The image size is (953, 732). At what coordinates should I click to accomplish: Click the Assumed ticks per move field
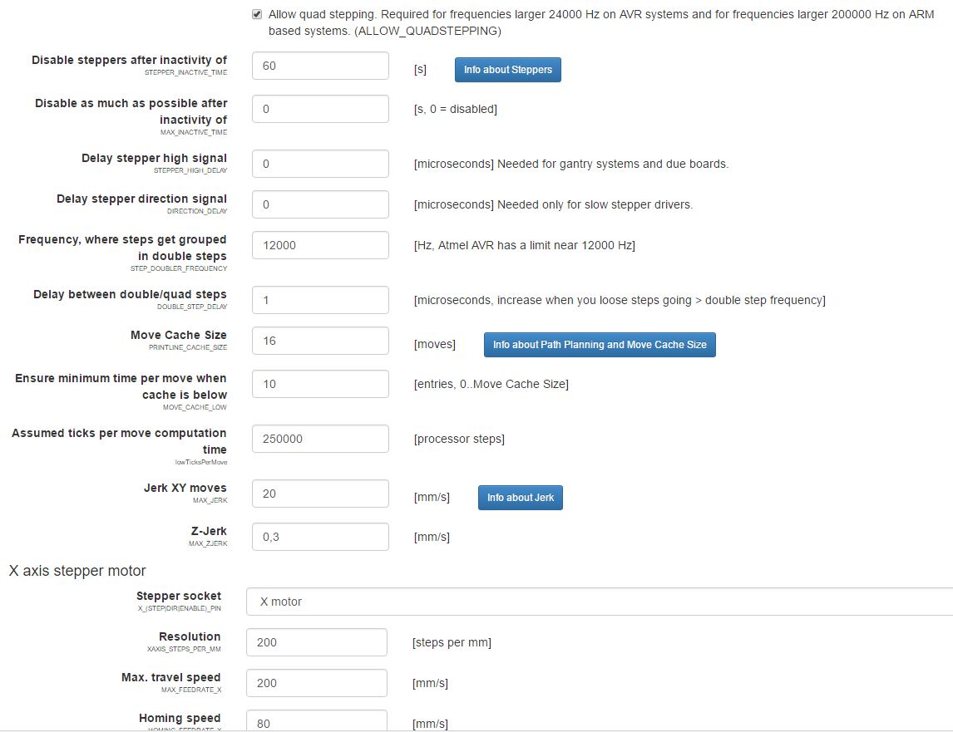point(320,439)
